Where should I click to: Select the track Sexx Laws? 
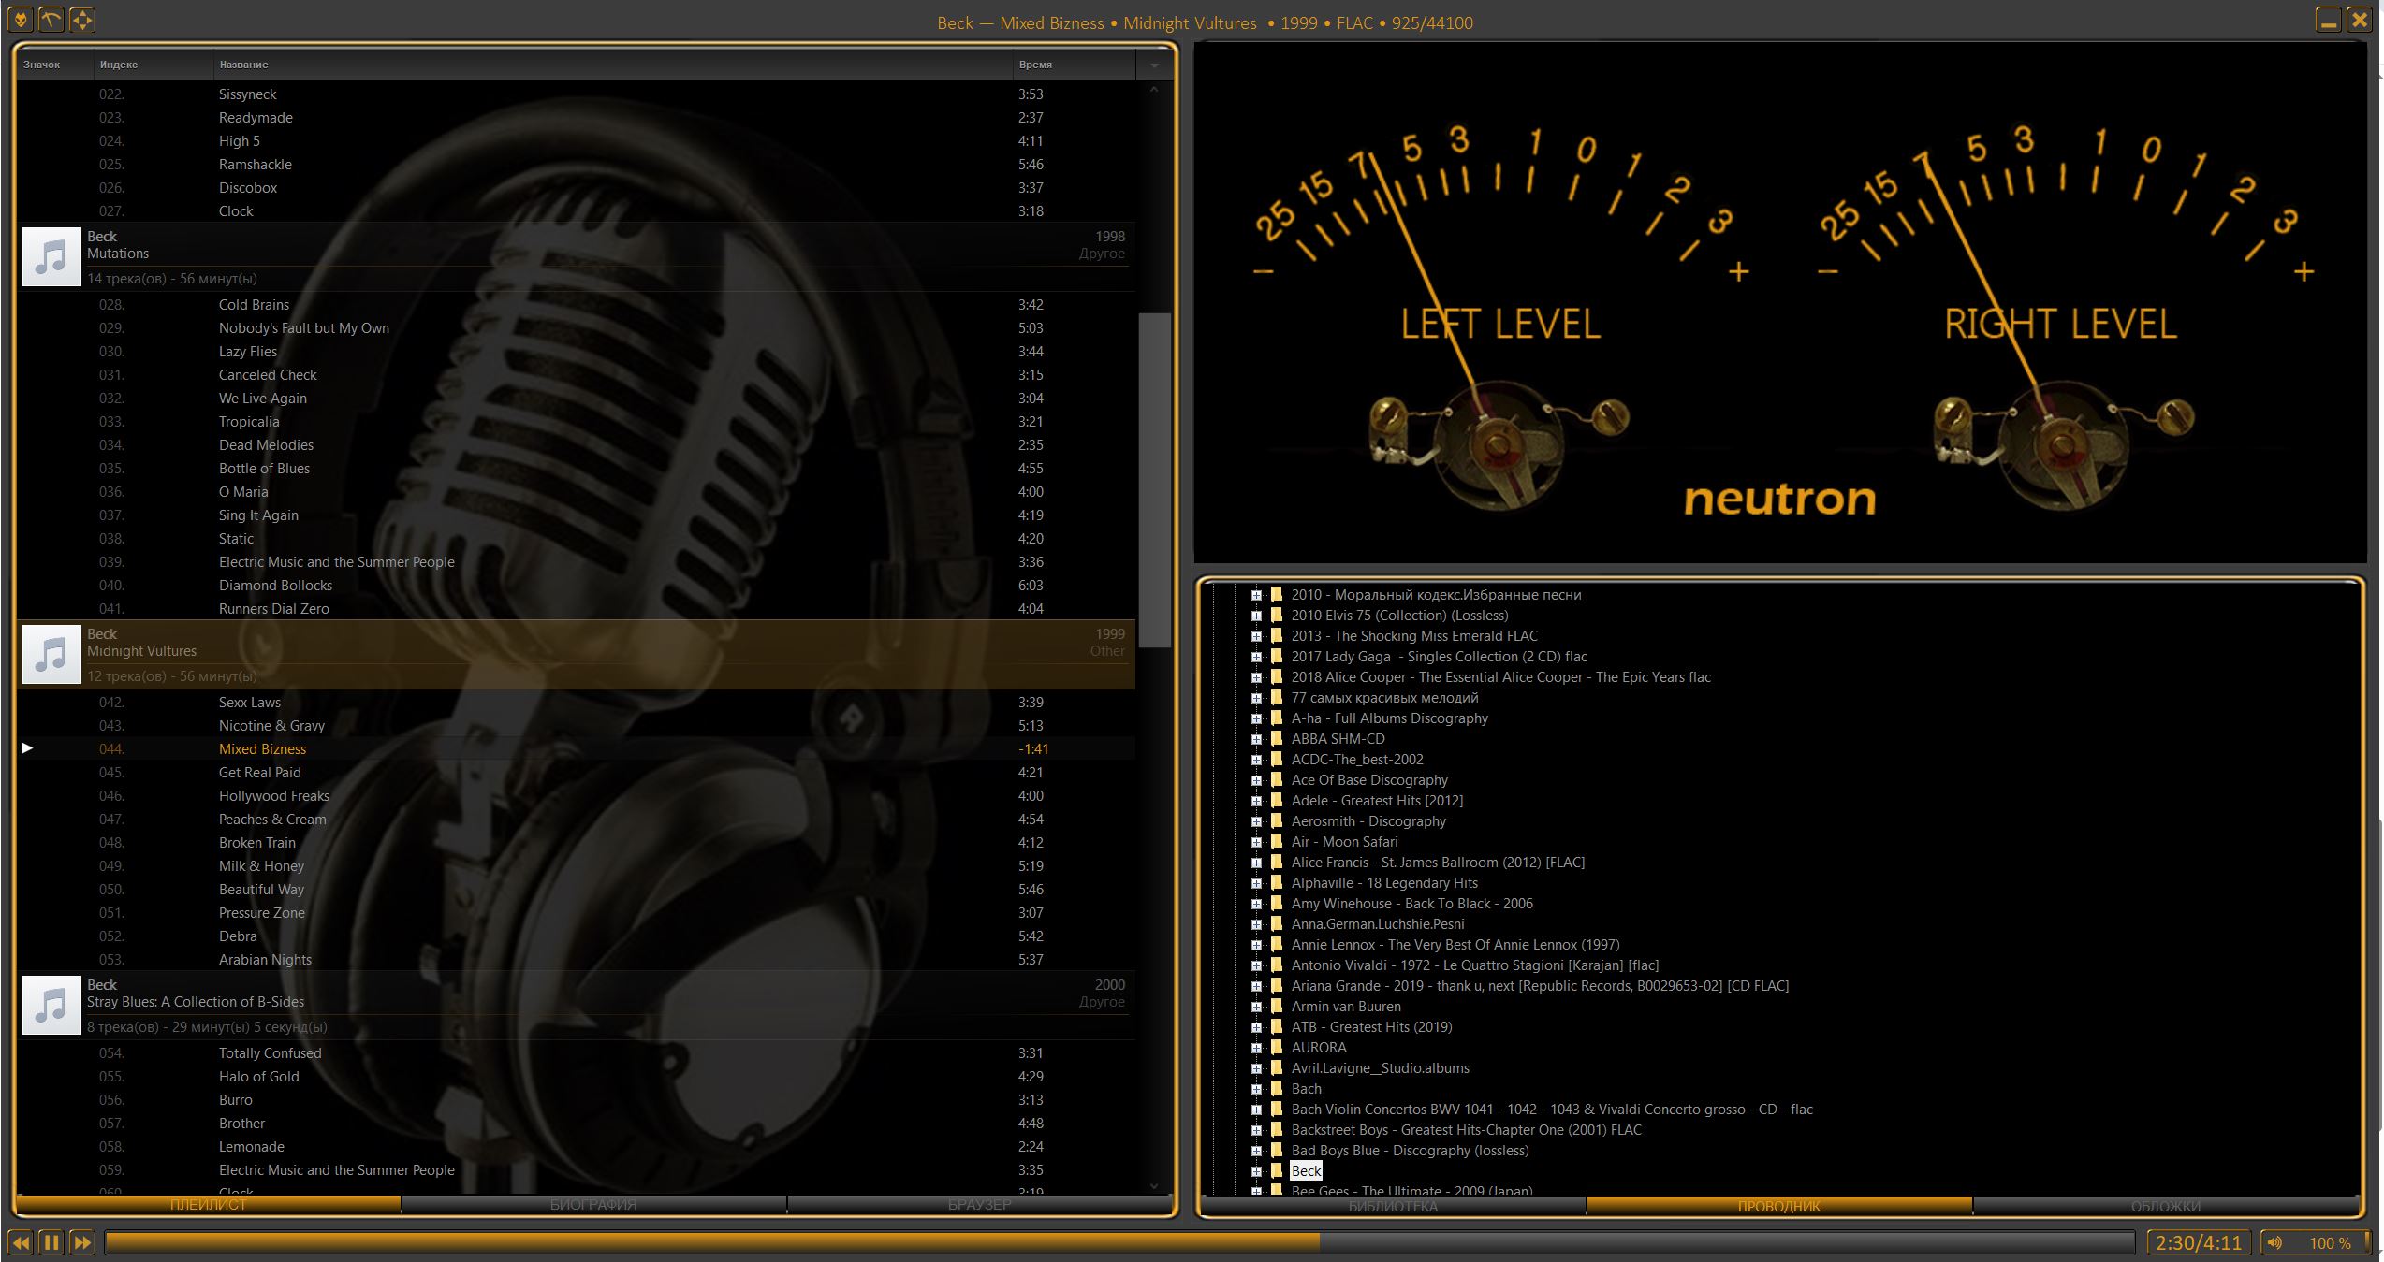(576, 702)
